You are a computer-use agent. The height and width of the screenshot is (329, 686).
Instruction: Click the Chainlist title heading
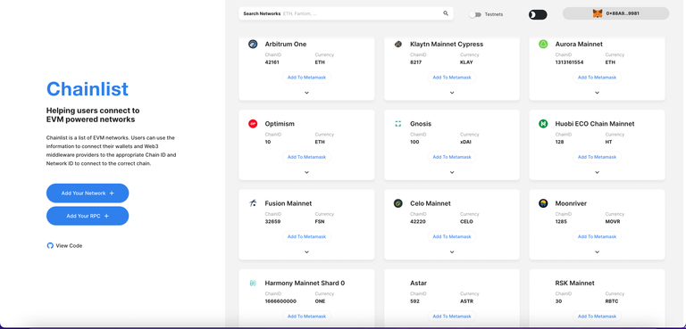(x=88, y=89)
